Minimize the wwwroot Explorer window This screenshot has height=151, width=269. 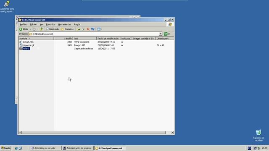pos(165,20)
